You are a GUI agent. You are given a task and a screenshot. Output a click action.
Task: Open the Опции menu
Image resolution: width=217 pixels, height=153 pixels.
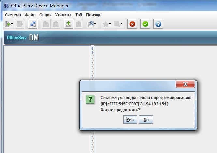[x=45, y=15]
